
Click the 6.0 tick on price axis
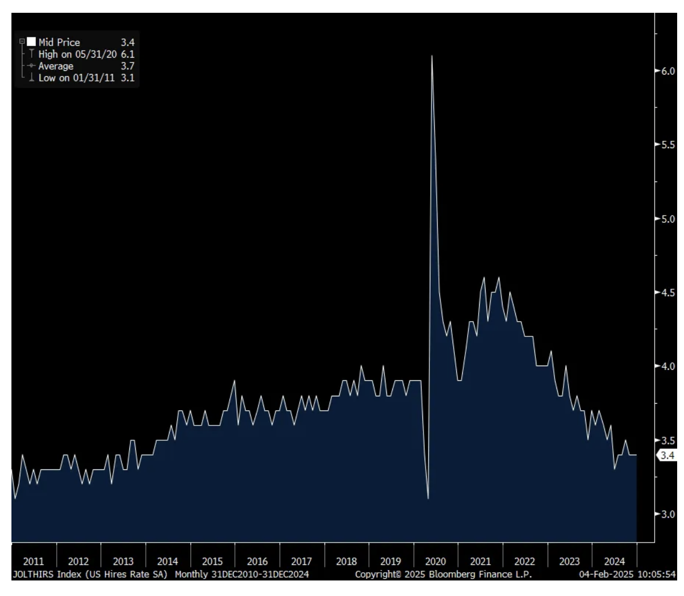(668, 71)
